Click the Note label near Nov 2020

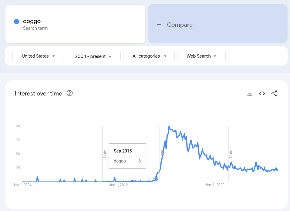pyautogui.click(x=231, y=154)
